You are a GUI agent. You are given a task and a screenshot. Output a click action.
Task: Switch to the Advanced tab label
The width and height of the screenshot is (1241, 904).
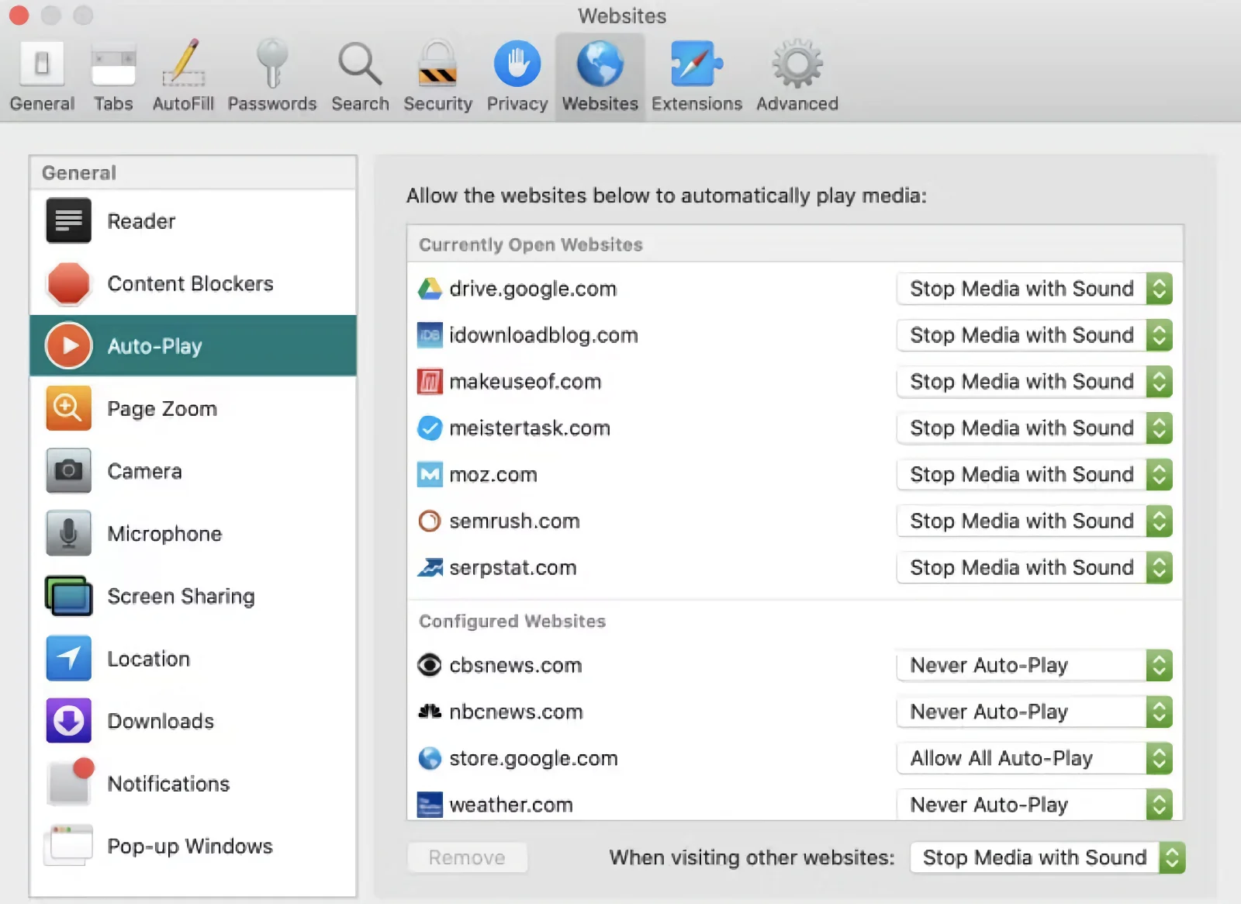[797, 104]
